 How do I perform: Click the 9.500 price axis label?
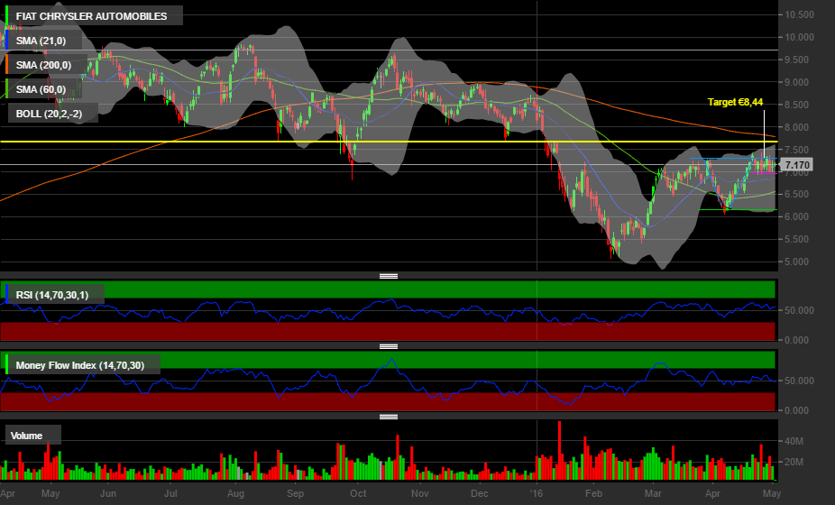(799, 60)
